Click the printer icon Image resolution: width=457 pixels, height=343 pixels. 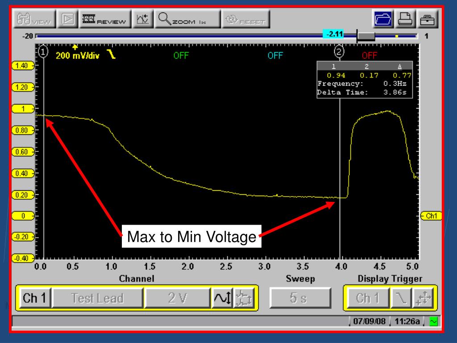point(405,19)
